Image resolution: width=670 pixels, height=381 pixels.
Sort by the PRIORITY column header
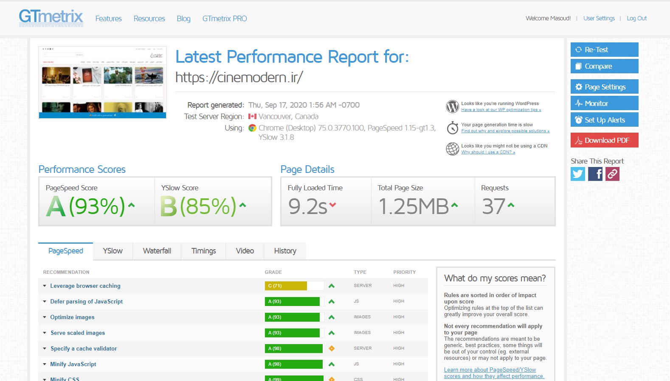pos(405,272)
